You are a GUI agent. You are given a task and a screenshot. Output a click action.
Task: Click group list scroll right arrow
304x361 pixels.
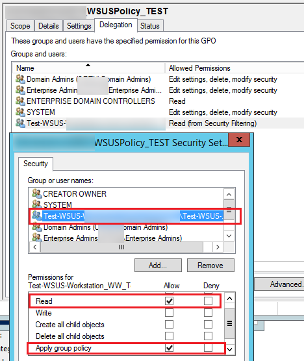[x=218, y=247]
